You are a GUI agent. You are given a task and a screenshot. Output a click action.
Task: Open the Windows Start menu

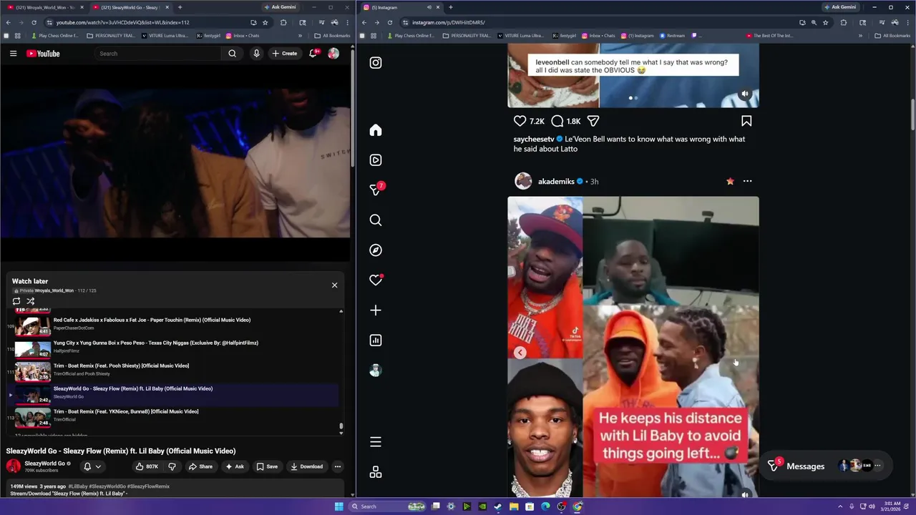[x=339, y=506]
